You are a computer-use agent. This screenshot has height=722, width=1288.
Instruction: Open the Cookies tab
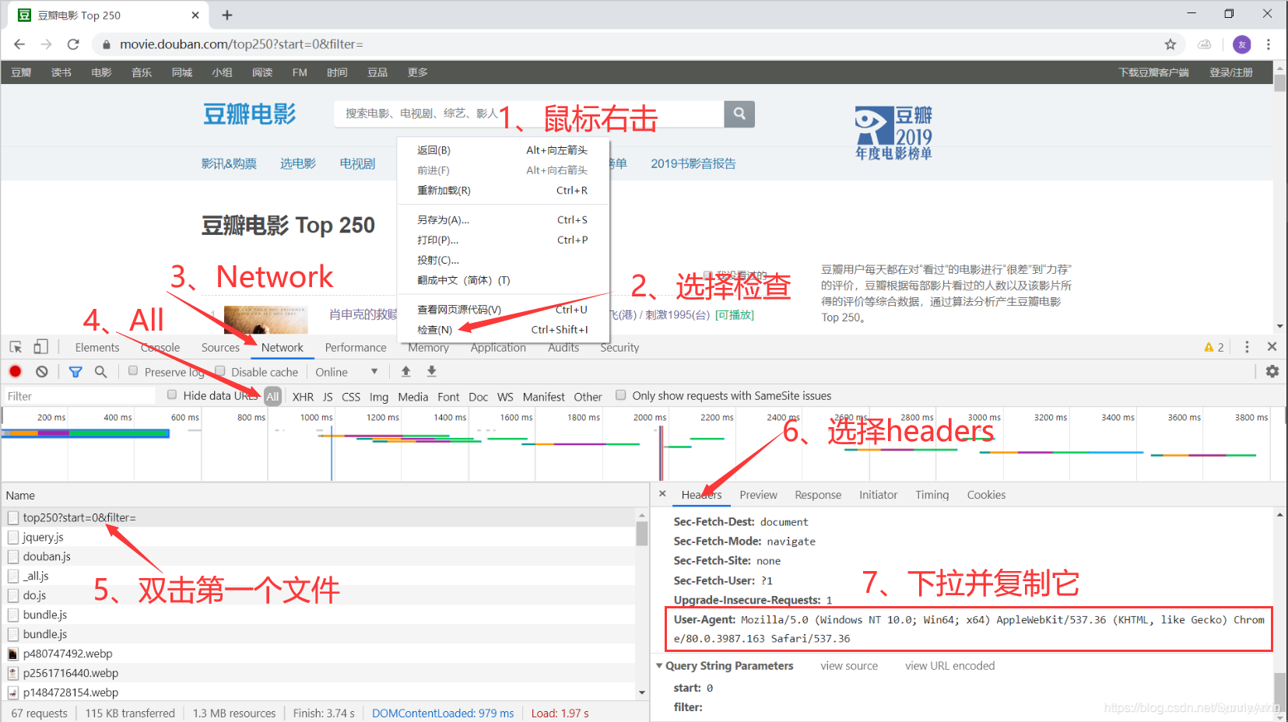(x=986, y=495)
